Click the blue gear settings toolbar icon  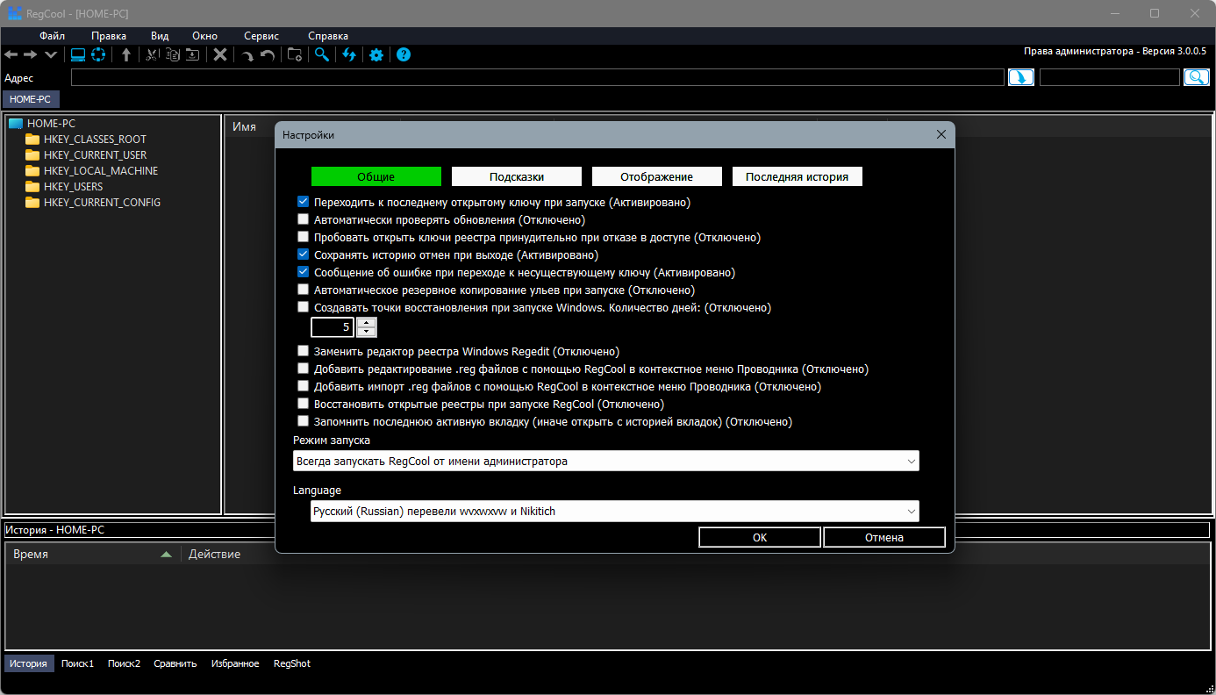click(376, 55)
